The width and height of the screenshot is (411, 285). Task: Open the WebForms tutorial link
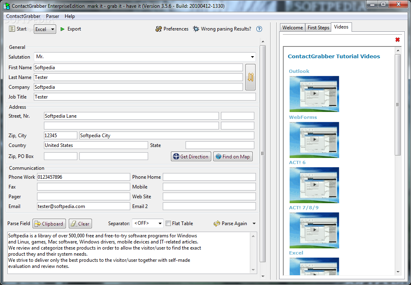(303, 117)
